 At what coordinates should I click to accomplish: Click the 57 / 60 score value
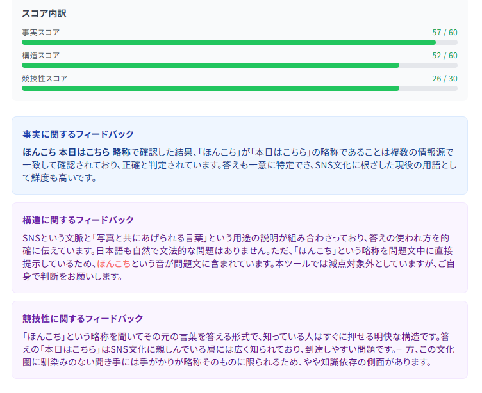tap(444, 32)
